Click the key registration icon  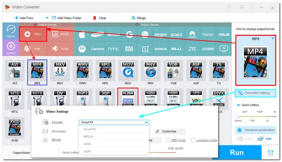coord(228,7)
